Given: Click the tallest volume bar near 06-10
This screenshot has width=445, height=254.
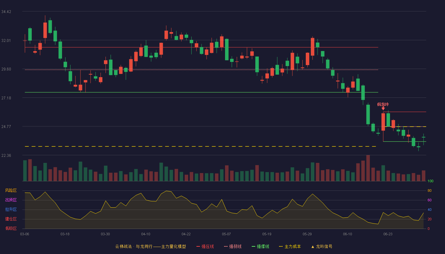Looking at the screenshot, I should tap(368, 168).
